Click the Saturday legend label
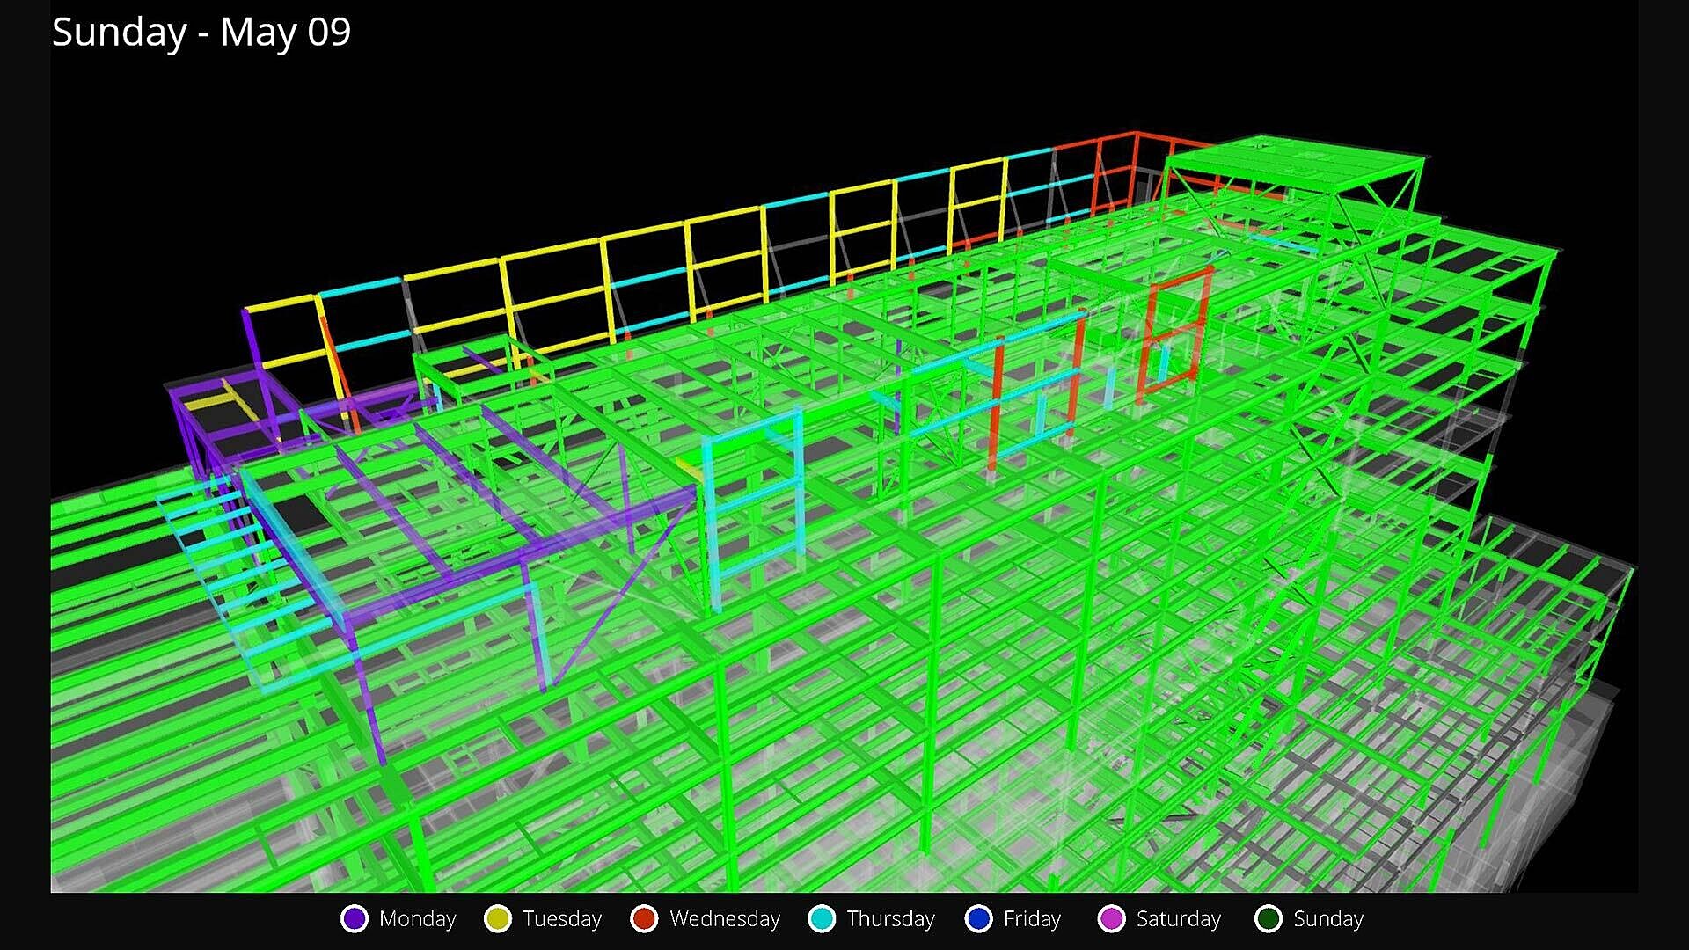The height and width of the screenshot is (950, 1689). click(x=1178, y=919)
